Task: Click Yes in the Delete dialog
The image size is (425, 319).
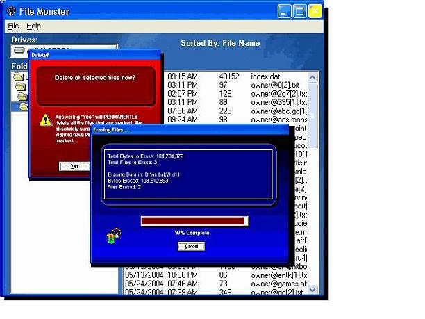Action: (x=74, y=166)
